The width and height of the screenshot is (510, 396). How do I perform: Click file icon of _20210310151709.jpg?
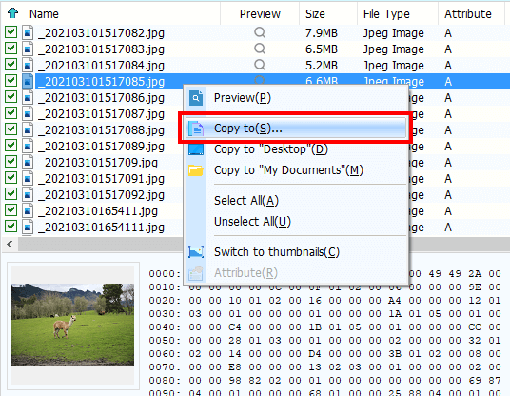(28, 162)
